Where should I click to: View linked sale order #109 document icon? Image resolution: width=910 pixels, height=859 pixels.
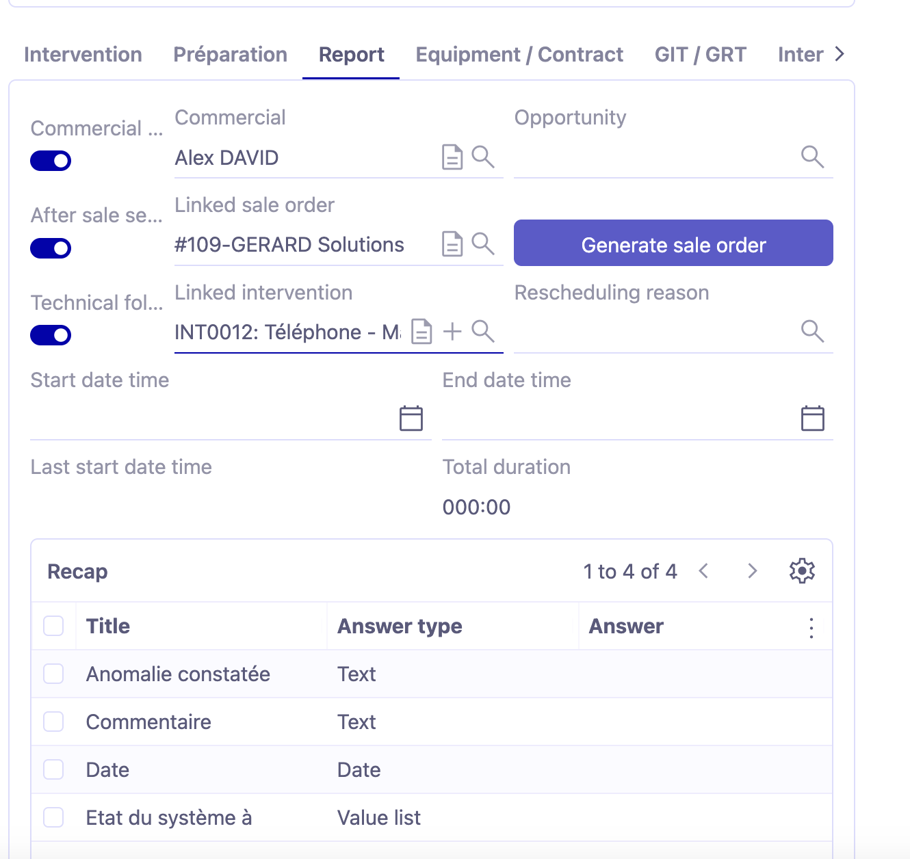452,244
